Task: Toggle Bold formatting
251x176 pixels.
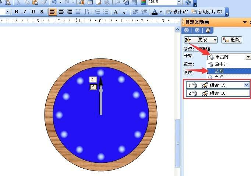Action: pyautogui.click(x=16, y=12)
